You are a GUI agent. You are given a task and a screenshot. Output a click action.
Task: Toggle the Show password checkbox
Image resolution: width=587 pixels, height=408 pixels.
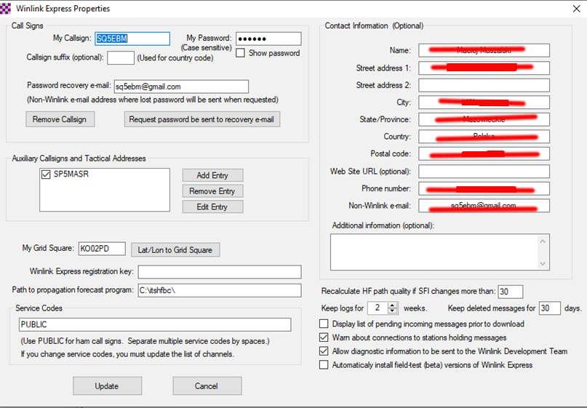240,53
